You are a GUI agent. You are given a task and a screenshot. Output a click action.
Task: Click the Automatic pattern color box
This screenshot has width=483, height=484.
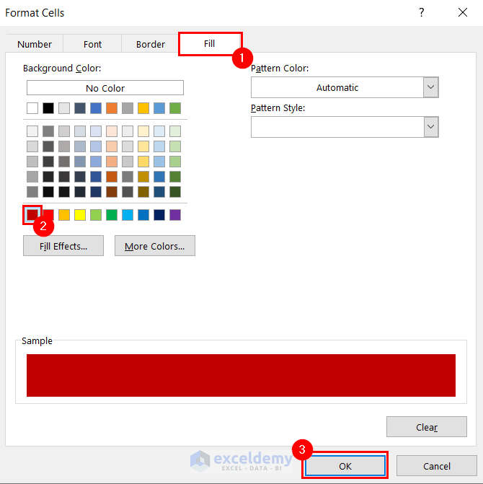point(337,87)
